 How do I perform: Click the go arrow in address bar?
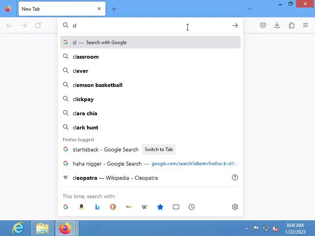[235, 26]
